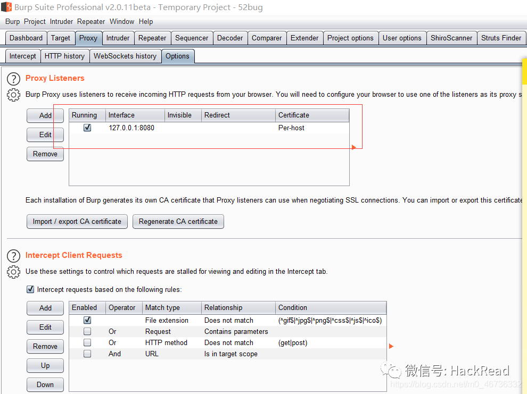527x394 pixels.
Task: Enable the URL in target scope rule
Action: (x=87, y=354)
